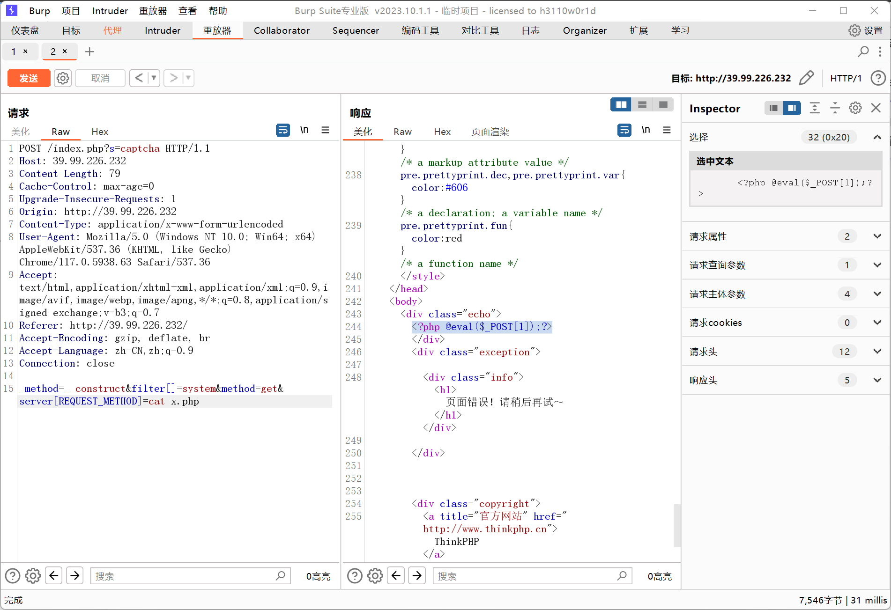Open request search settings gear
Screen dimensions: 891x610
pyautogui.click(x=33, y=575)
